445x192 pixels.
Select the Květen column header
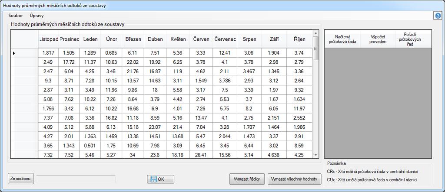pos(178,39)
